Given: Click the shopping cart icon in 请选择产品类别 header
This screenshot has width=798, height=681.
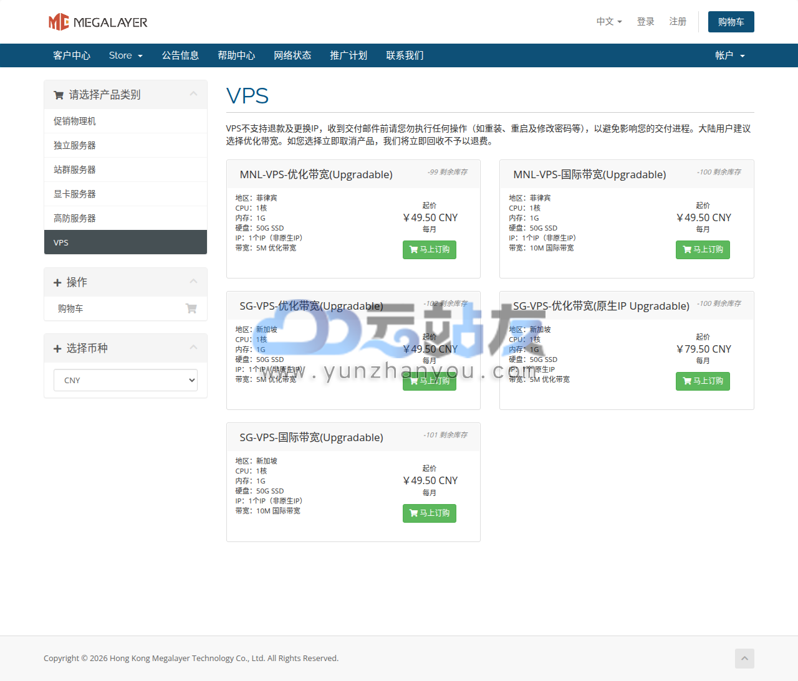Looking at the screenshot, I should [58, 95].
